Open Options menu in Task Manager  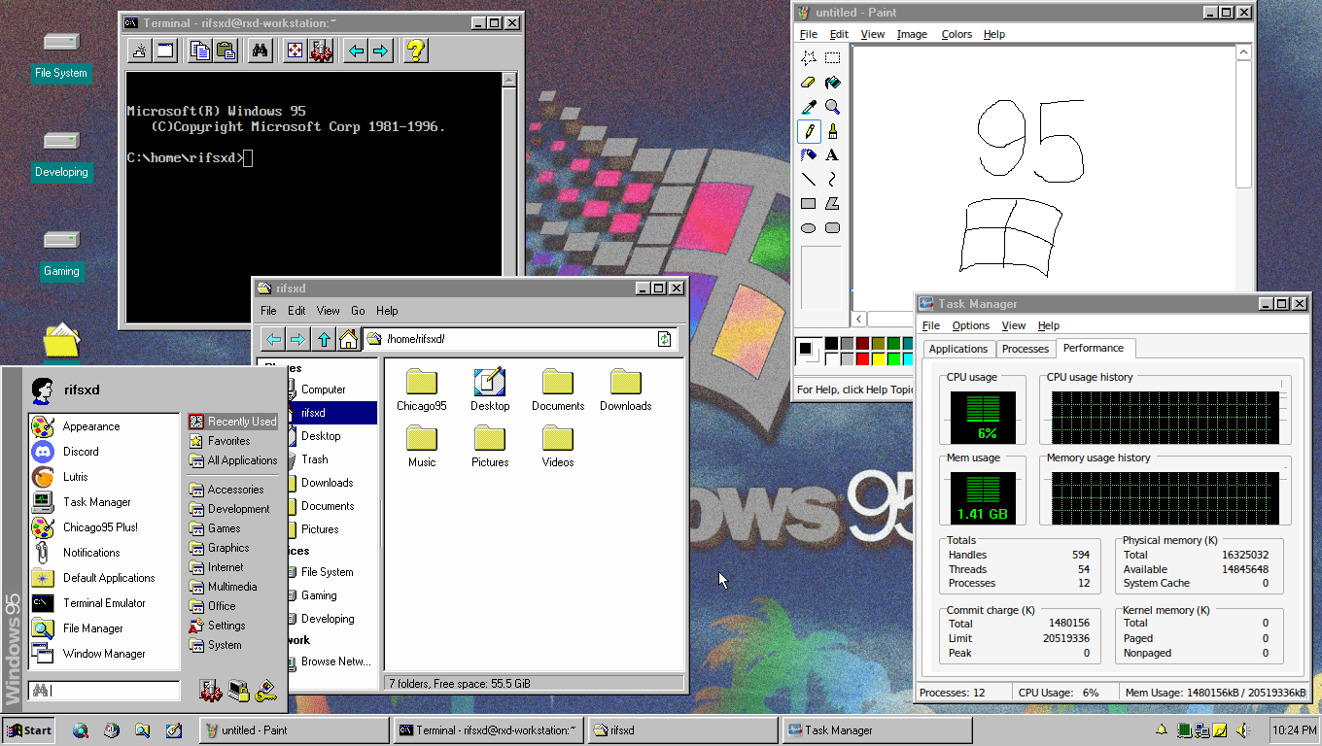click(x=971, y=325)
